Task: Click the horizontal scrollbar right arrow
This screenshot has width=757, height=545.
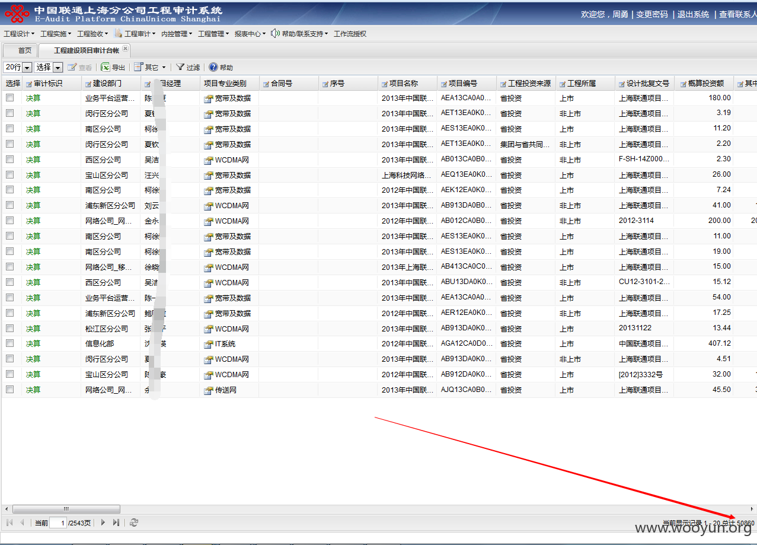Action: pos(752,509)
